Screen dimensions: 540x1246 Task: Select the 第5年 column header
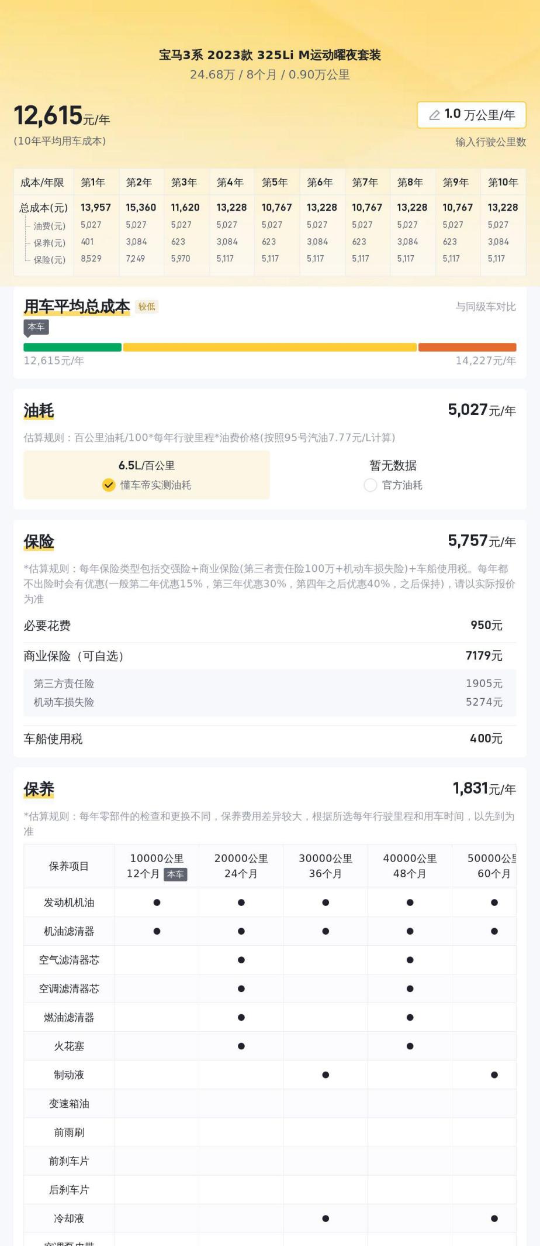275,183
